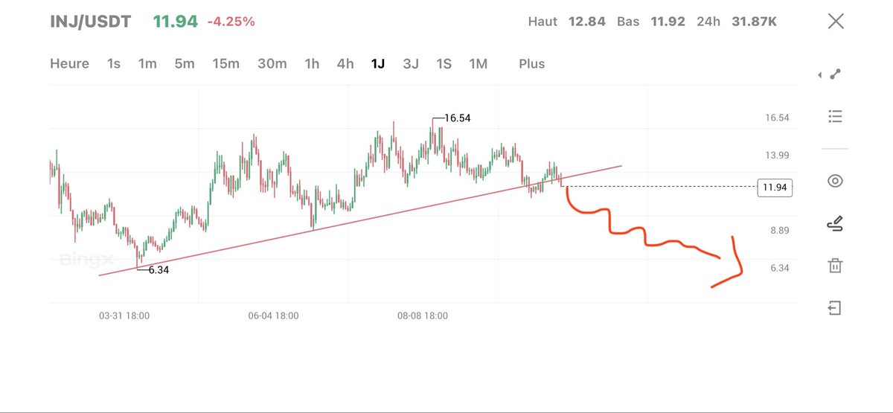The height and width of the screenshot is (413, 893).
Task: Switch to the Heure chart view
Action: (x=69, y=64)
